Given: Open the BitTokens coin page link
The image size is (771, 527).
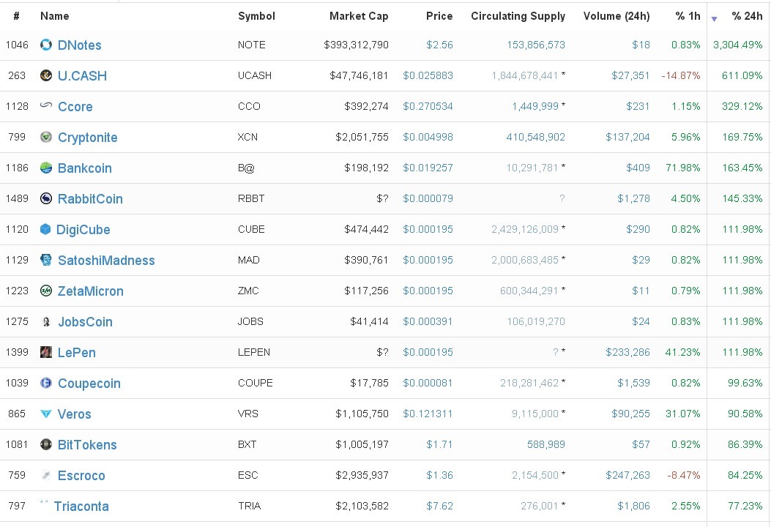Looking at the screenshot, I should [87, 444].
